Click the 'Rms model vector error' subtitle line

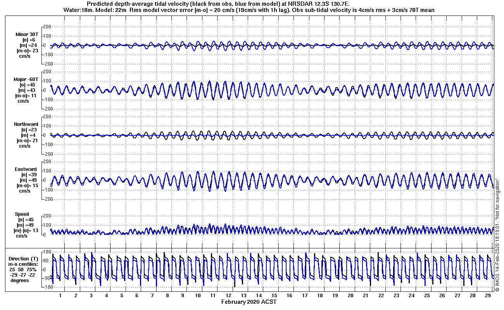pos(248,10)
